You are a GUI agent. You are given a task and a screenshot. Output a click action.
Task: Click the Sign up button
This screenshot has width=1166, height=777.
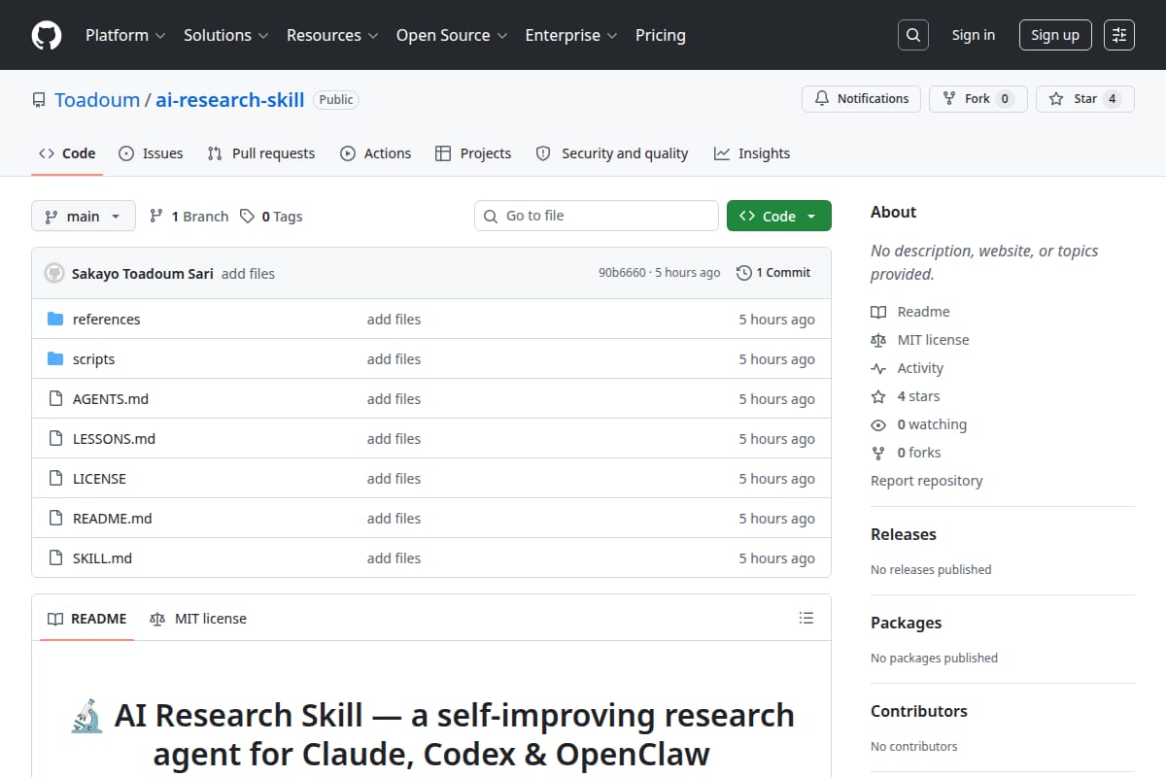click(1055, 35)
